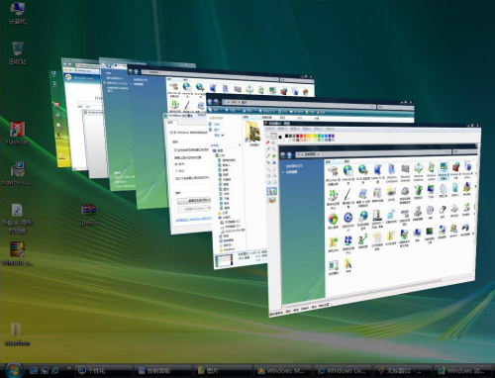Open the nqwbx-v2... desktop icon

pyautogui.click(x=17, y=173)
